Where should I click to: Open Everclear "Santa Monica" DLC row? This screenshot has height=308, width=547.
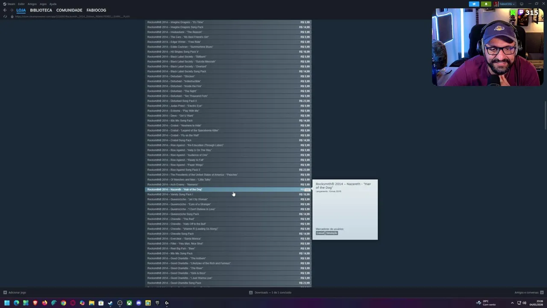tap(229, 239)
